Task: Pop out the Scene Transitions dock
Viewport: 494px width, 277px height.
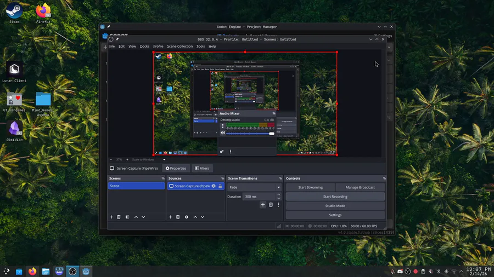Action: point(280,178)
